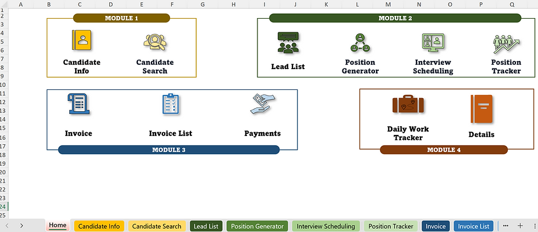Click the Daily Work Tracker suitcase icon
Screen dimensions: 538x232
coord(408,104)
